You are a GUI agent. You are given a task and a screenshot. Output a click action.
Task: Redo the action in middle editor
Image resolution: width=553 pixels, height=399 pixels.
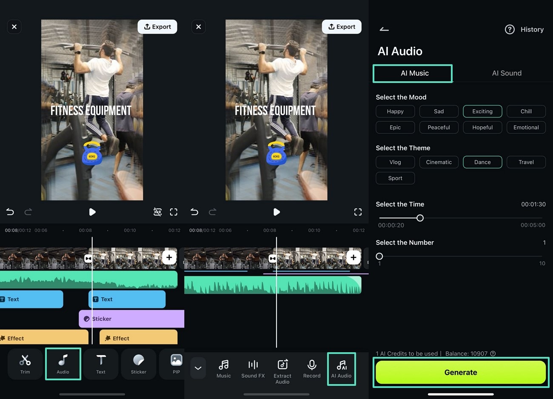click(213, 212)
